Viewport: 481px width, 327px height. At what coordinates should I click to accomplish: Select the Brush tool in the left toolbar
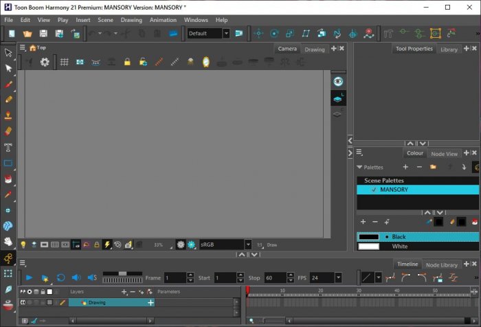[x=8, y=84]
